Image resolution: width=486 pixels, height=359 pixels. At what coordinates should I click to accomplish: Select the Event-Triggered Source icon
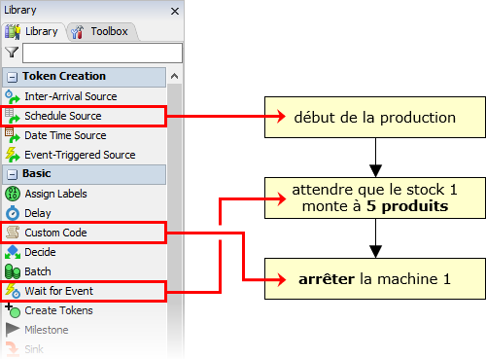coord(13,155)
